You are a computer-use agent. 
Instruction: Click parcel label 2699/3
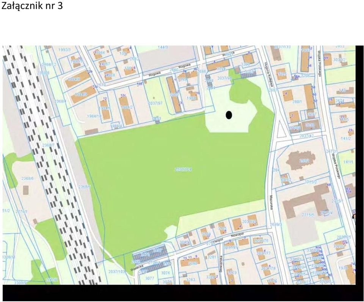tap(276, 225)
